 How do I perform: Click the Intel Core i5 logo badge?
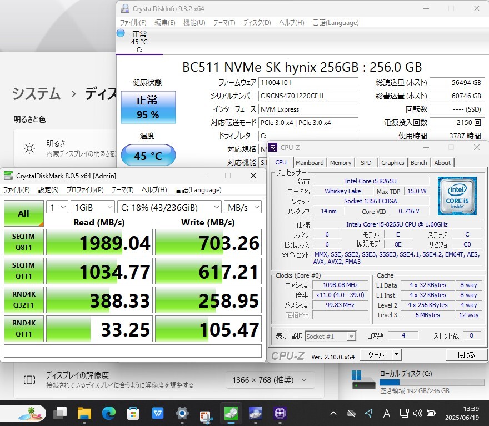pyautogui.click(x=457, y=196)
